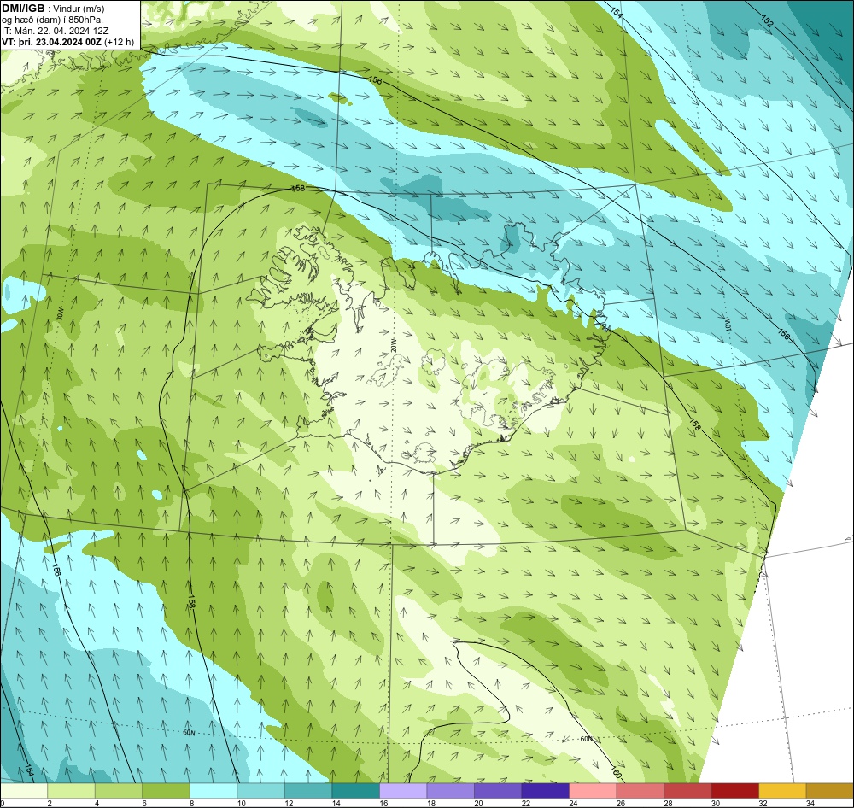Click the 12–14 m/s teal legend swatch

[x=308, y=791]
